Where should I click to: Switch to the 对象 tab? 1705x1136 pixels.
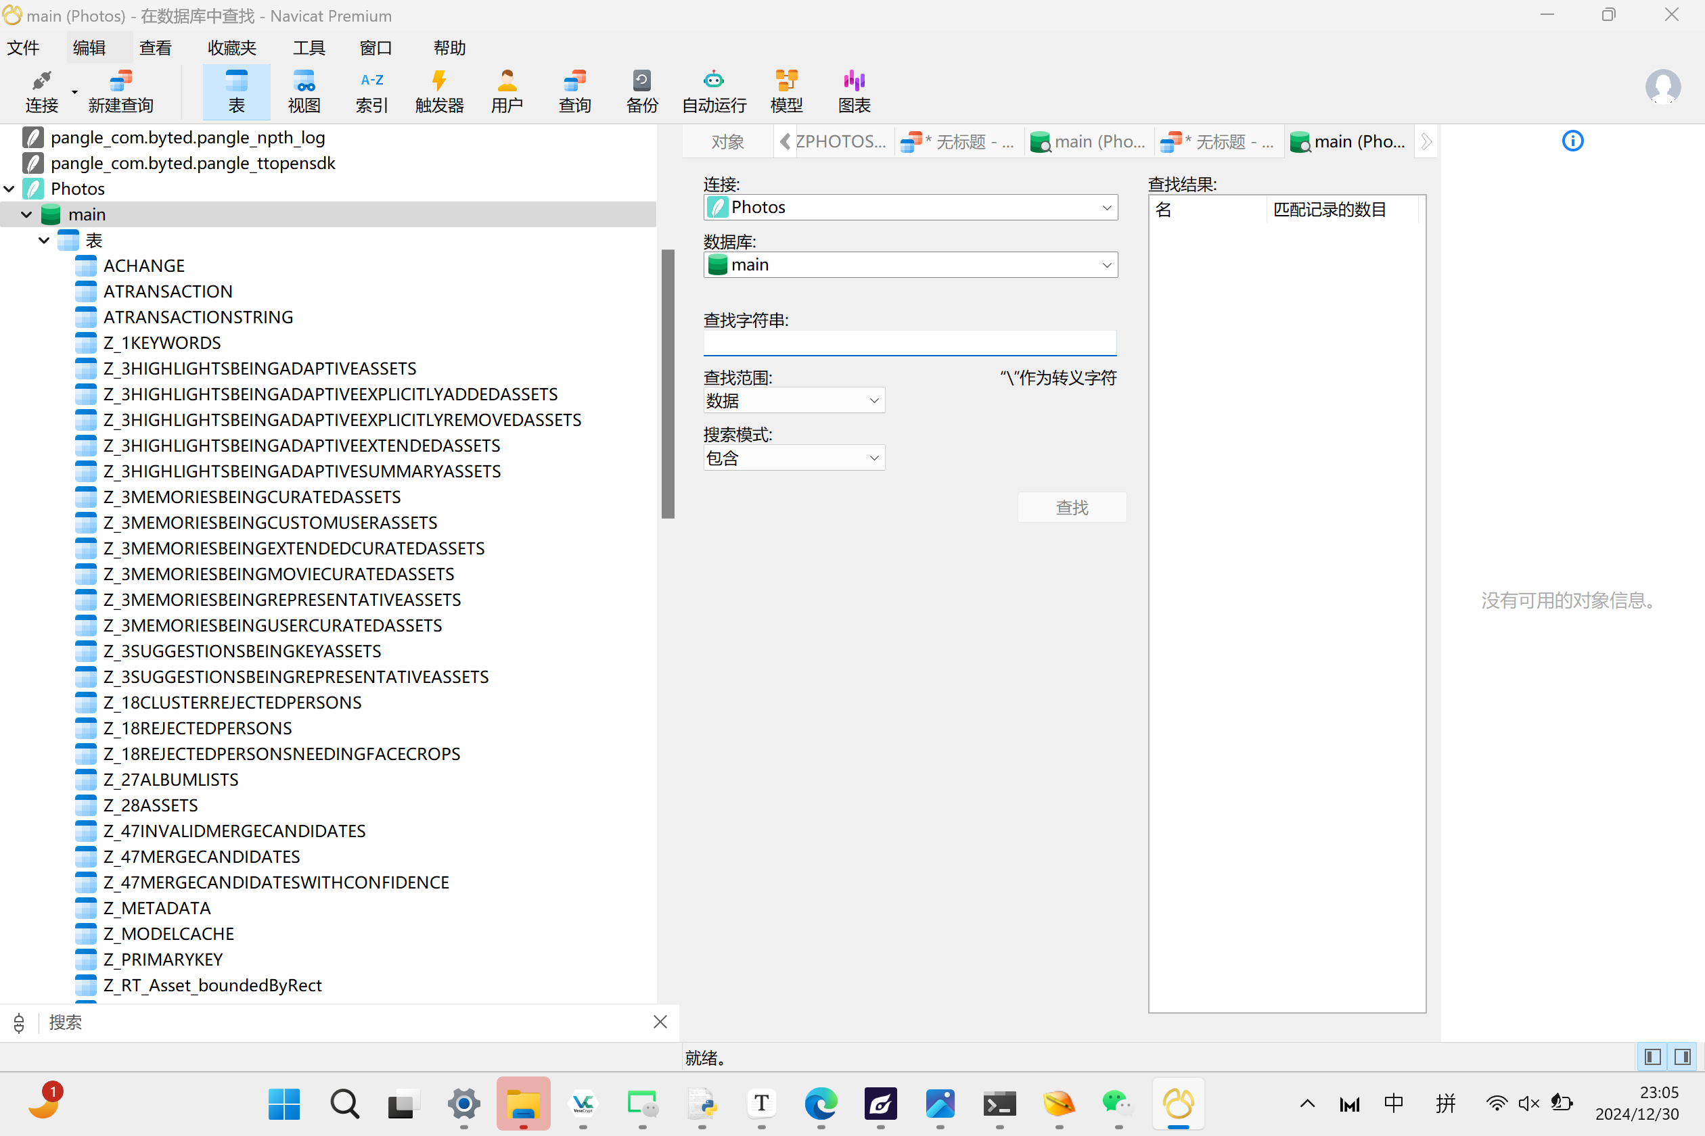[727, 141]
